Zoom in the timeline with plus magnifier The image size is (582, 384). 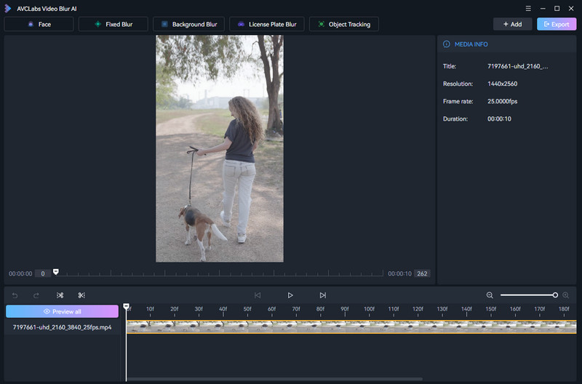pos(565,295)
